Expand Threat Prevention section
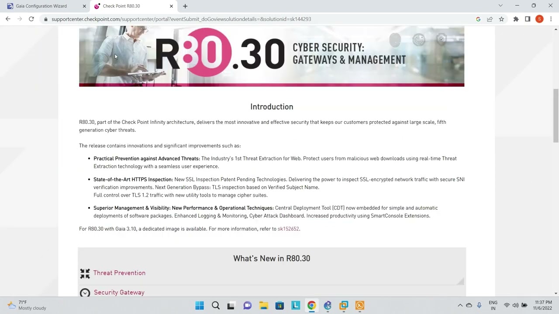 (x=119, y=273)
